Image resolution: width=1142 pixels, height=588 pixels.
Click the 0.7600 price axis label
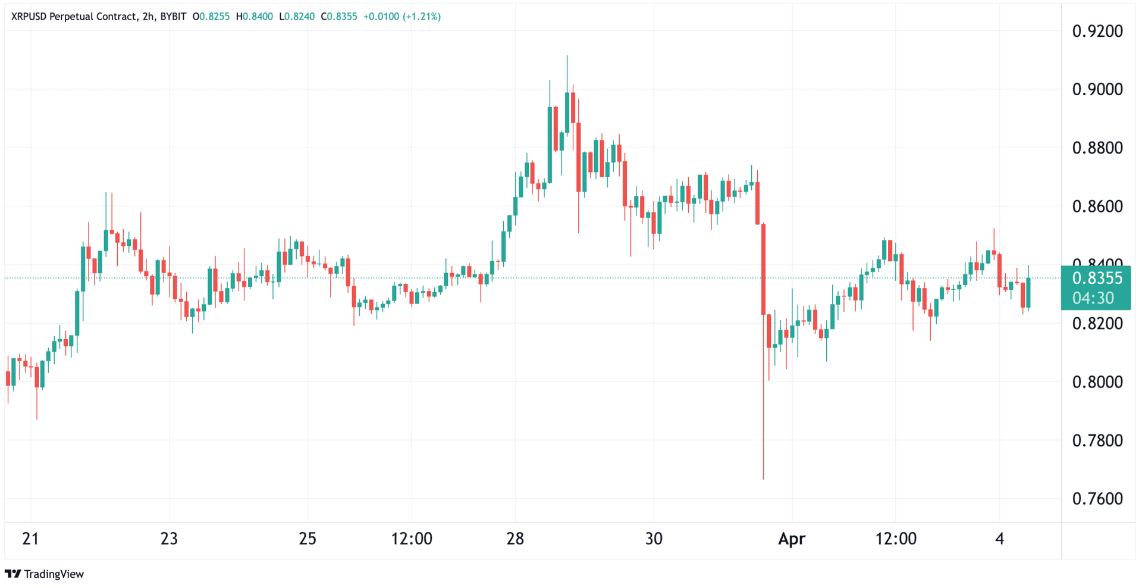pyautogui.click(x=1097, y=499)
